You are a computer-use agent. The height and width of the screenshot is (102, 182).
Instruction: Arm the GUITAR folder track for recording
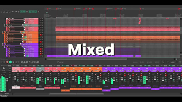tap(5, 44)
